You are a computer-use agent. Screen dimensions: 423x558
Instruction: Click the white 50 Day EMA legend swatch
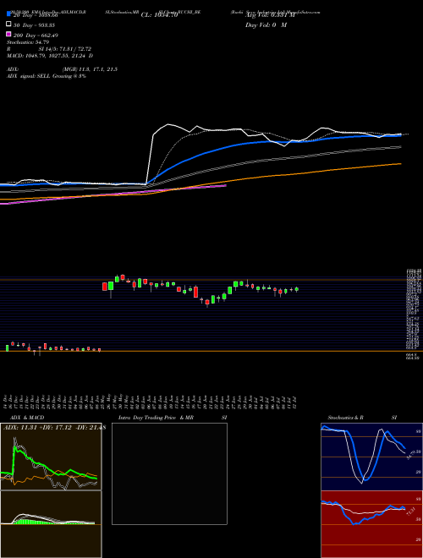[x=8, y=25]
